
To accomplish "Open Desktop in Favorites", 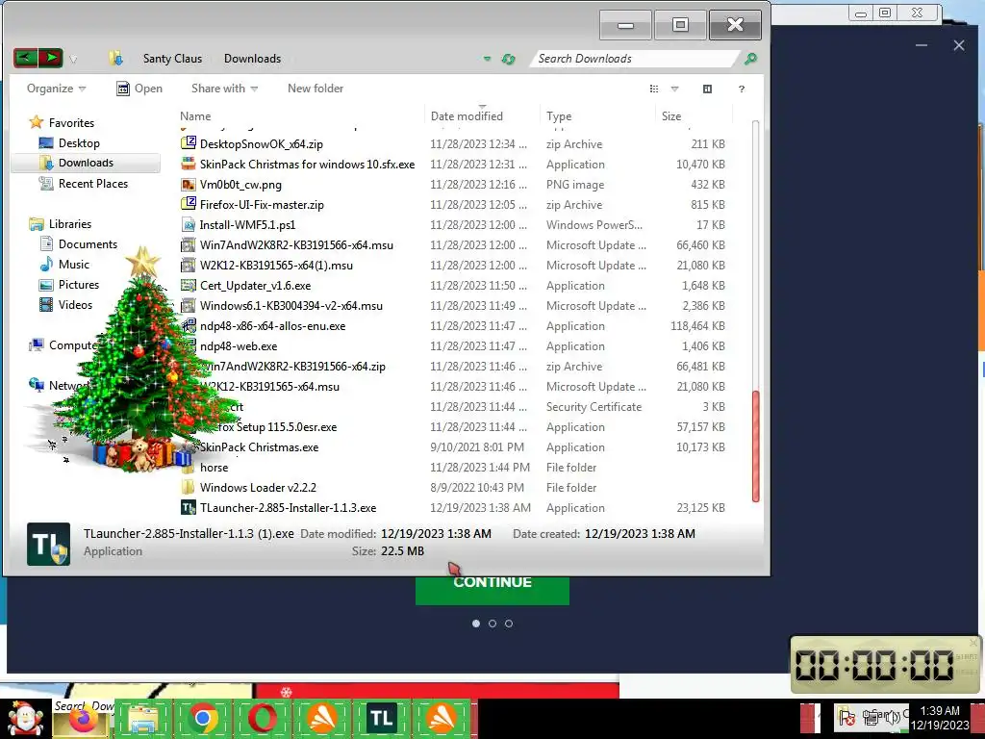I will tap(79, 143).
